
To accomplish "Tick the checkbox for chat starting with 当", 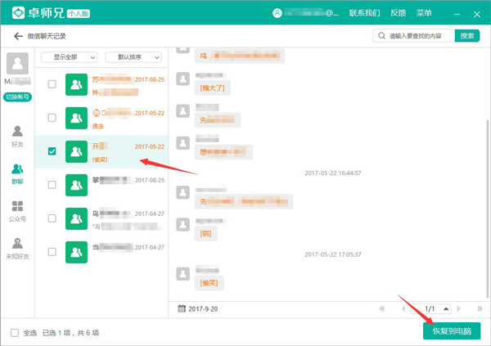I will pyautogui.click(x=52, y=252).
